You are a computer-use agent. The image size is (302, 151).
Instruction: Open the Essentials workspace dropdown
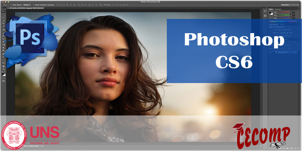coord(290,5)
